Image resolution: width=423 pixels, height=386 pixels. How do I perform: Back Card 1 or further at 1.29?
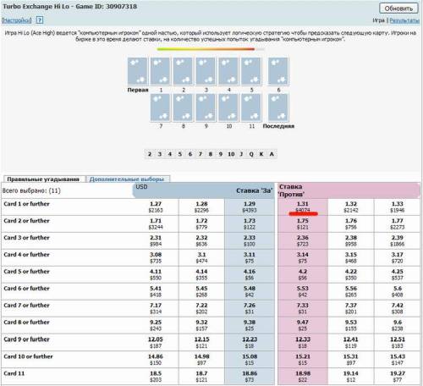[x=250, y=207]
